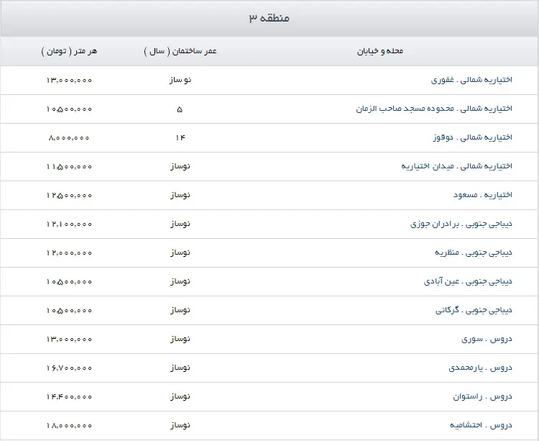Screen dimensions: 539x441
Task: Click the ۱۲,۱۰۰,۰۰۰ price for برادران جوزی
Action: 69,224
